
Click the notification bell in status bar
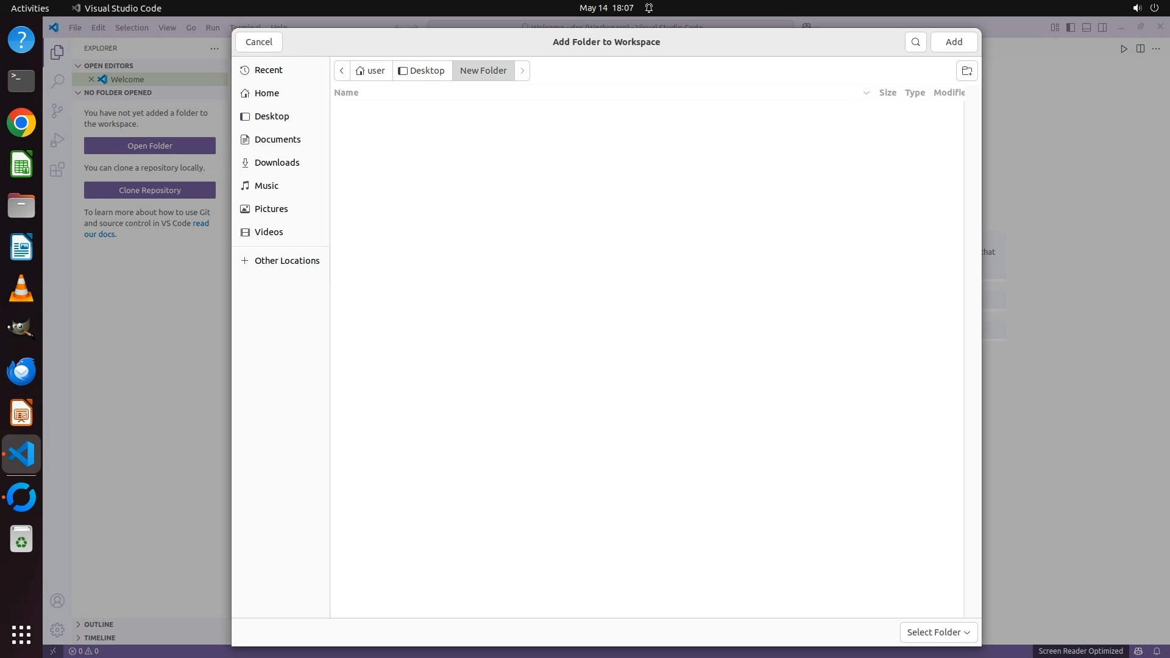coord(1156,651)
